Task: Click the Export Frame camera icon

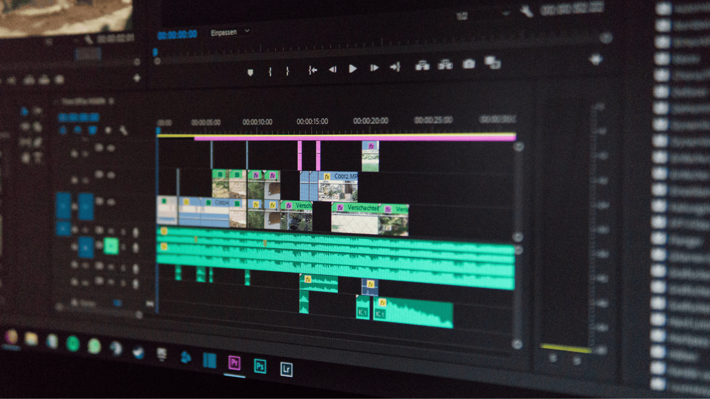Action: coord(469,64)
